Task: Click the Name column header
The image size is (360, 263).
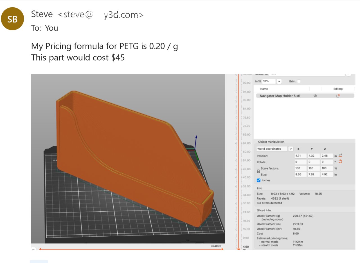Action: (264, 89)
